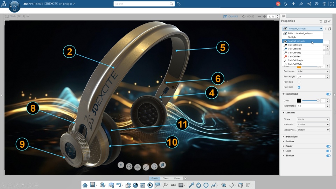Uncheck the Font Bold checkbox

point(299,87)
